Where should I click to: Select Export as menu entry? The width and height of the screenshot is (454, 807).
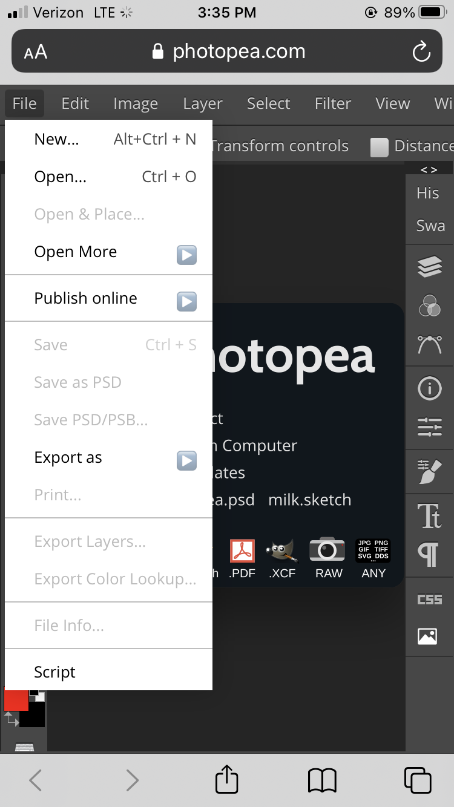tap(108, 457)
